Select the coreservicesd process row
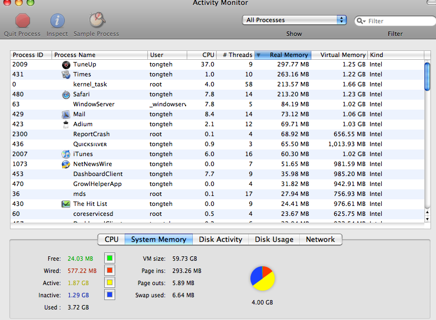This screenshot has width=436, height=320. [x=217, y=214]
